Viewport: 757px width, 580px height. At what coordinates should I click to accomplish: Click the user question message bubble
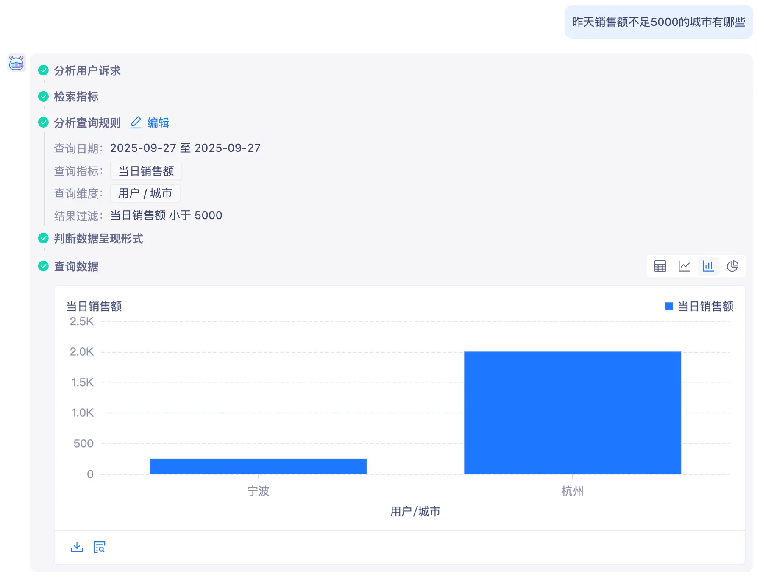(x=658, y=22)
